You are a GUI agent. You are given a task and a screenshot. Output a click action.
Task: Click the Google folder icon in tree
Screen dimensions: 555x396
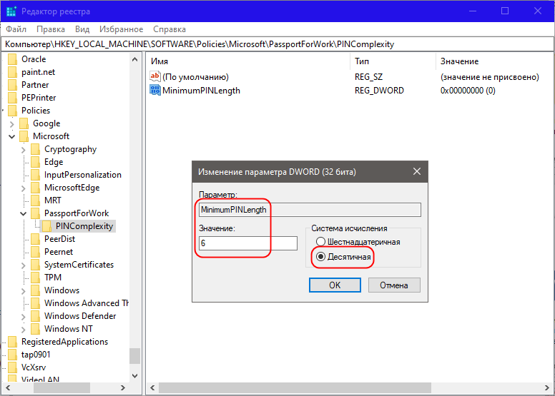click(24, 123)
